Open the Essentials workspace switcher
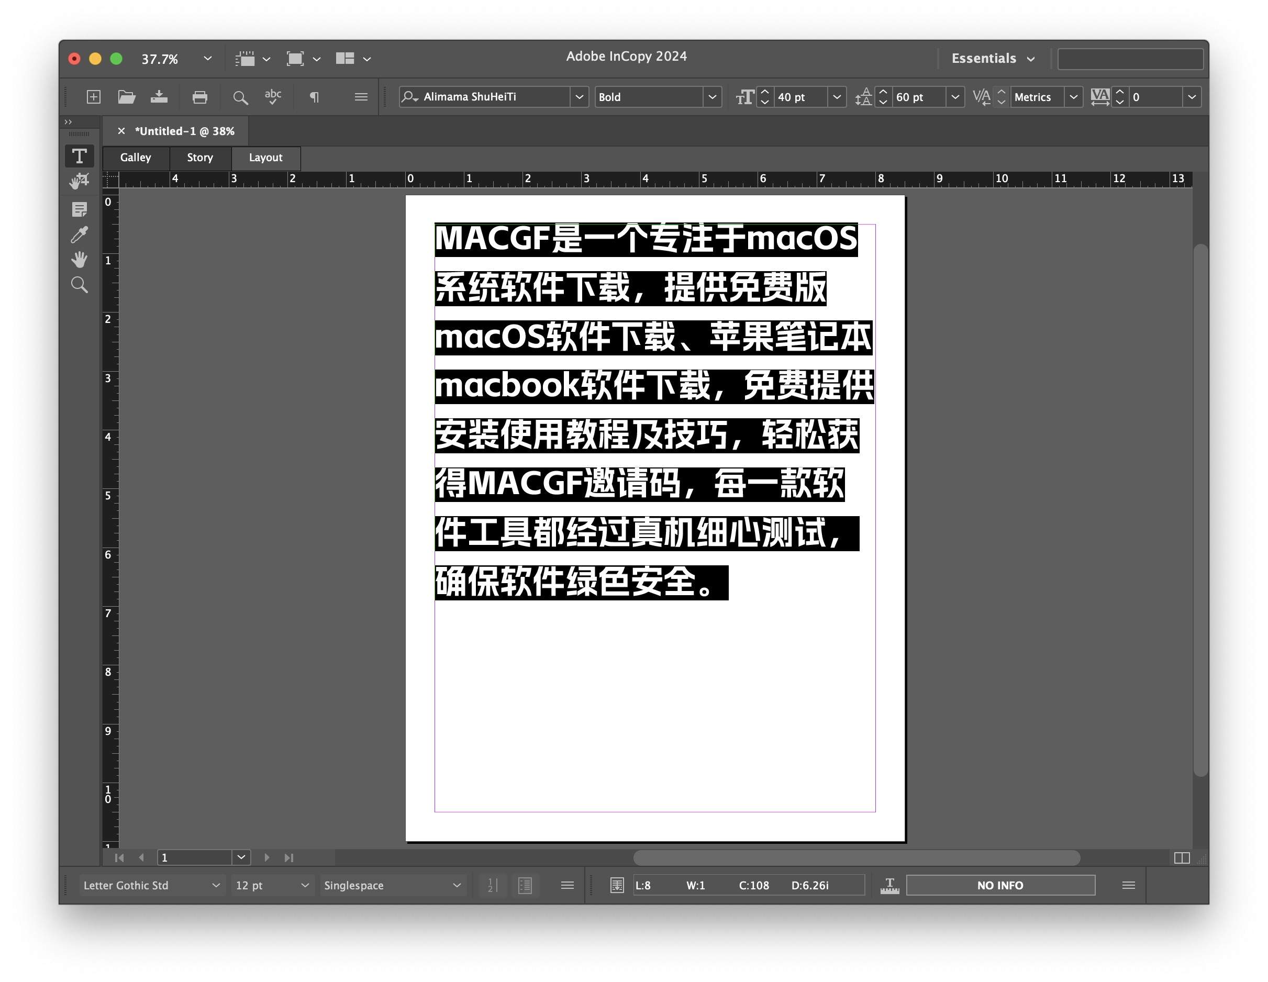This screenshot has width=1268, height=982. coord(992,58)
